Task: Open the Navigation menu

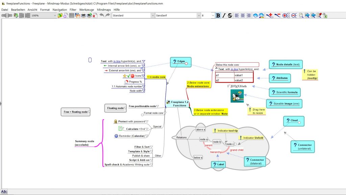Action: click(59, 10)
